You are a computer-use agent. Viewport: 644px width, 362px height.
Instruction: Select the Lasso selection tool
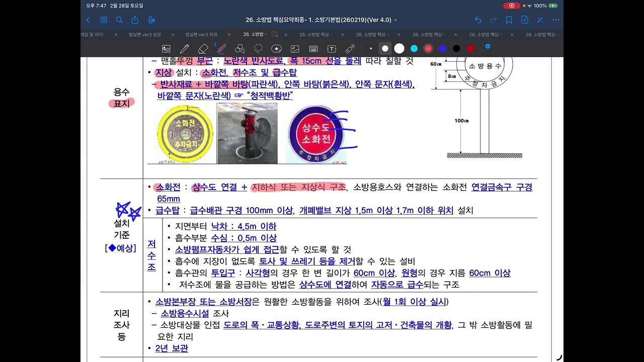258,49
